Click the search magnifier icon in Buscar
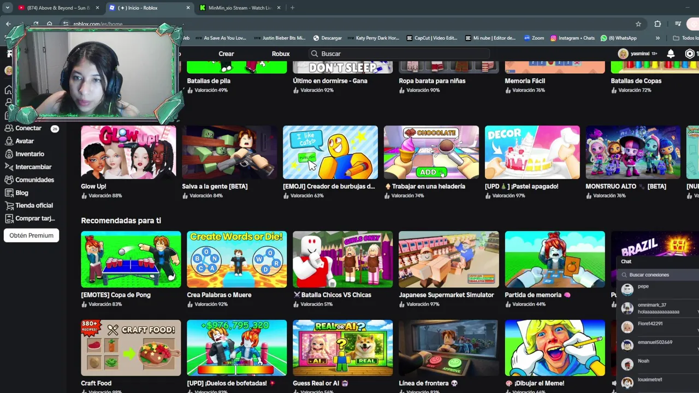This screenshot has height=393, width=699. click(x=315, y=53)
